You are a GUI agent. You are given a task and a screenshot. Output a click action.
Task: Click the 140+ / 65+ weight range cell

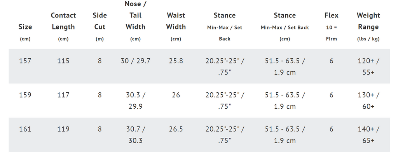368,135
